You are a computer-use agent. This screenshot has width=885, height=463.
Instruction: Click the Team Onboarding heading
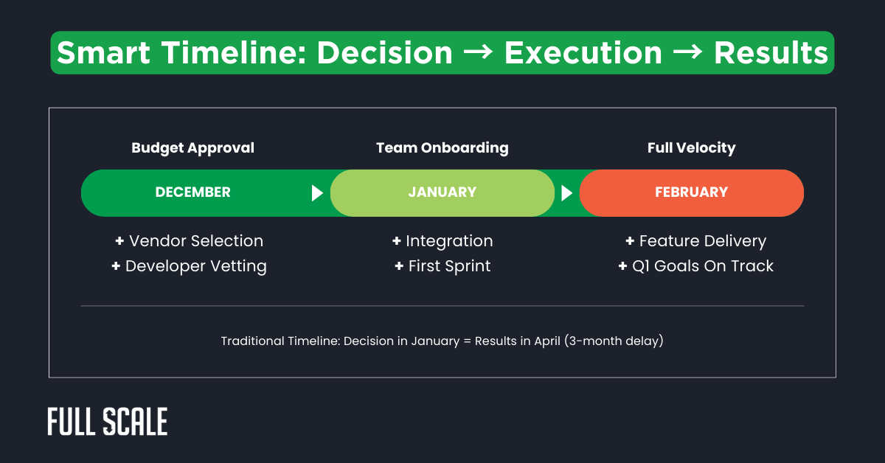(x=442, y=148)
